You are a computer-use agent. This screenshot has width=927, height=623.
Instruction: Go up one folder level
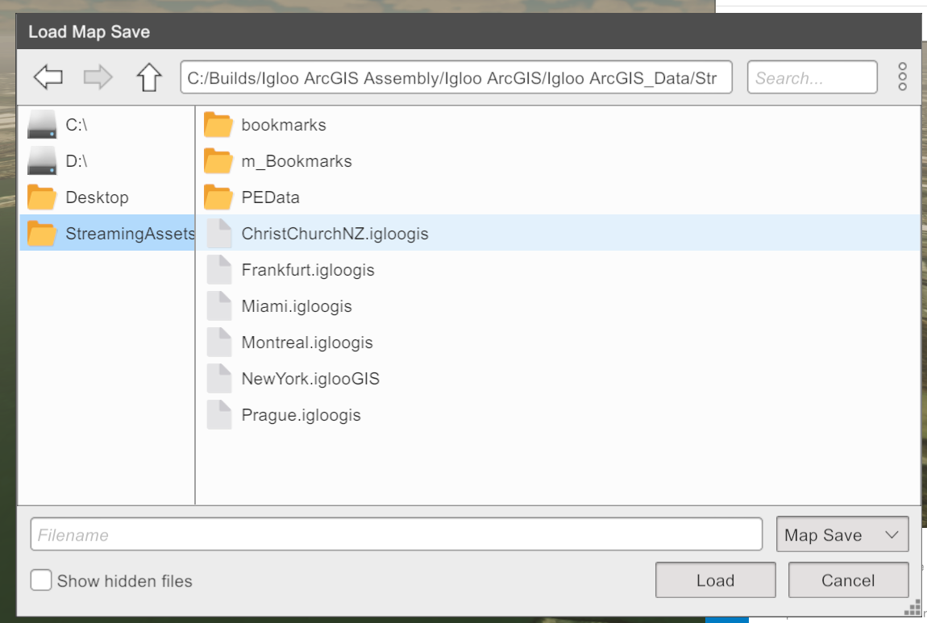(148, 78)
